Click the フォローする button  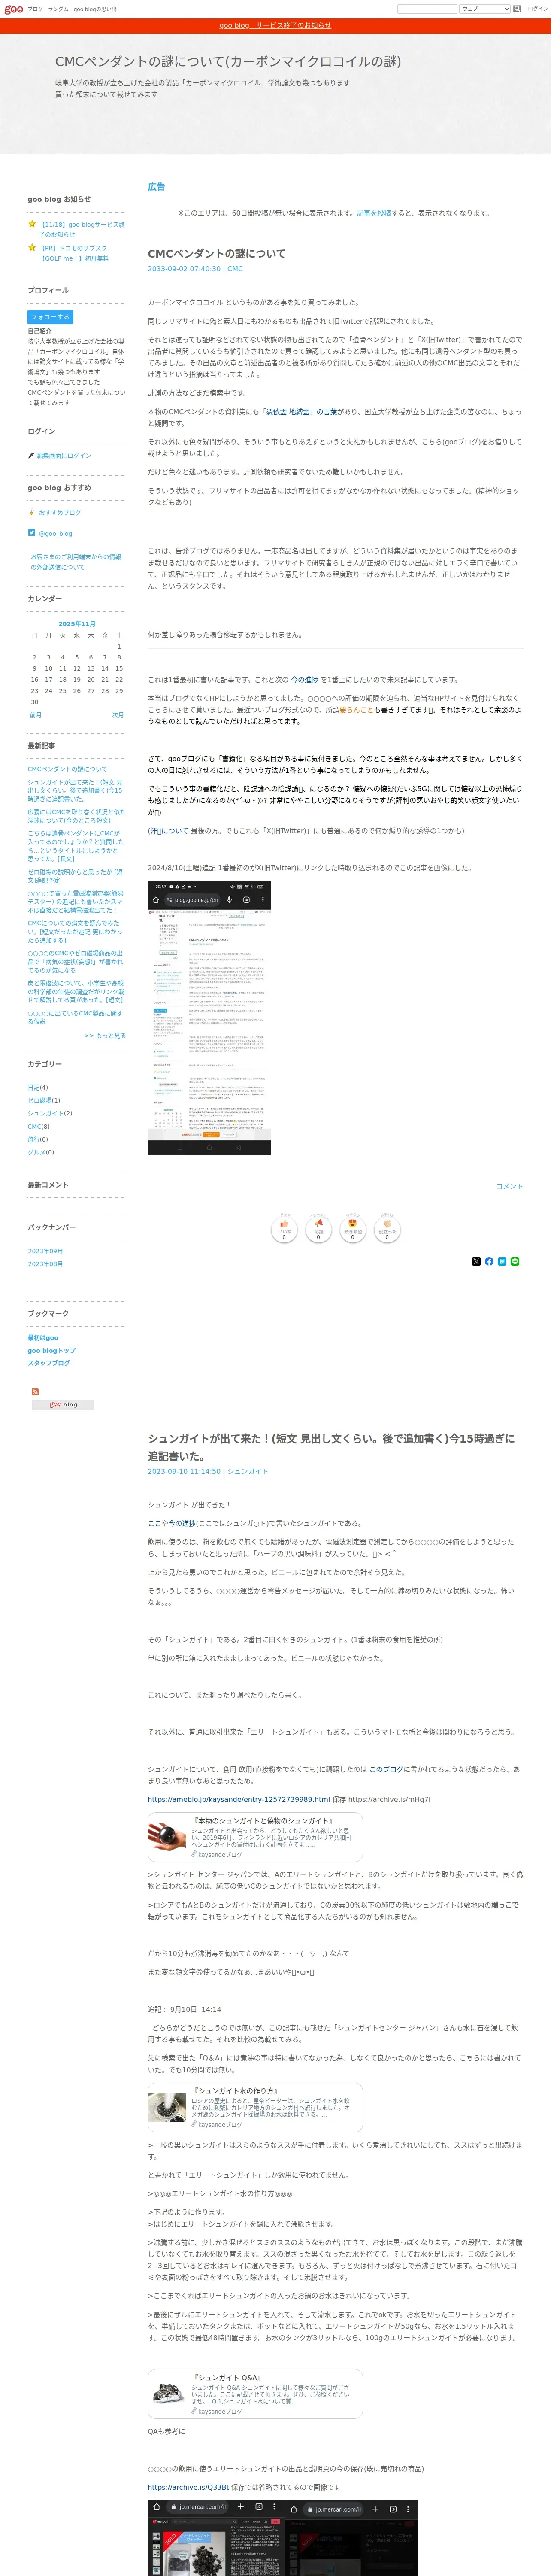click(50, 317)
